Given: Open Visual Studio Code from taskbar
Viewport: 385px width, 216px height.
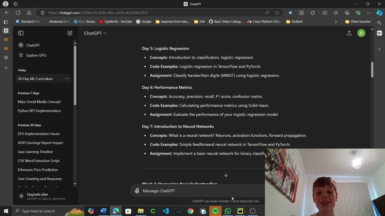Looking at the screenshot, I should pyautogui.click(x=165, y=211).
